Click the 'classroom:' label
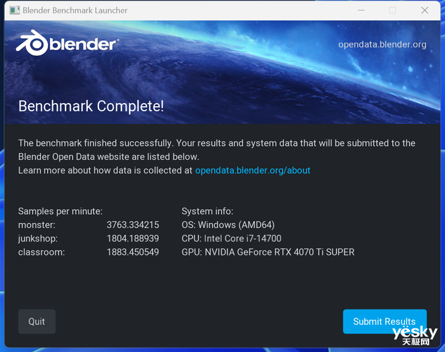The height and width of the screenshot is (352, 445). [x=41, y=252]
